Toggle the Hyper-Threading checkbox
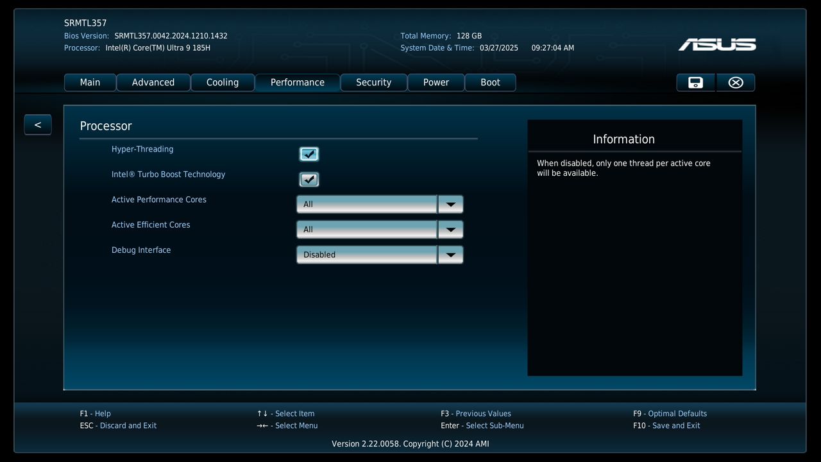This screenshot has height=462, width=821. (309, 154)
